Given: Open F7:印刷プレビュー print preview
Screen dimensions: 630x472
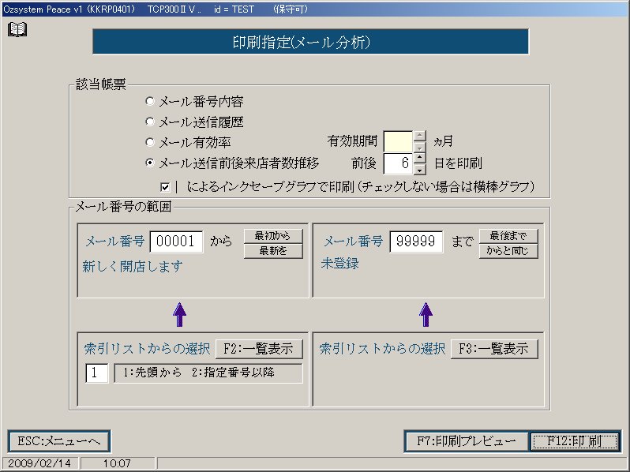Looking at the screenshot, I should click(x=466, y=441).
